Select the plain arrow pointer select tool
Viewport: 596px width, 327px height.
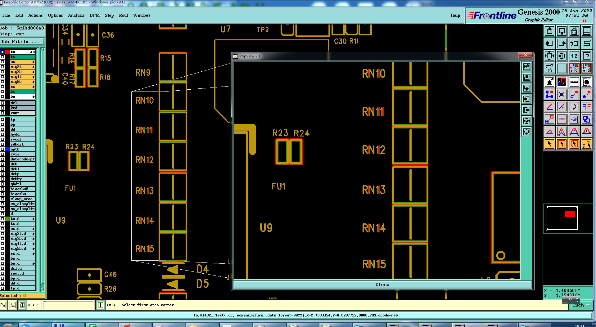[549, 144]
